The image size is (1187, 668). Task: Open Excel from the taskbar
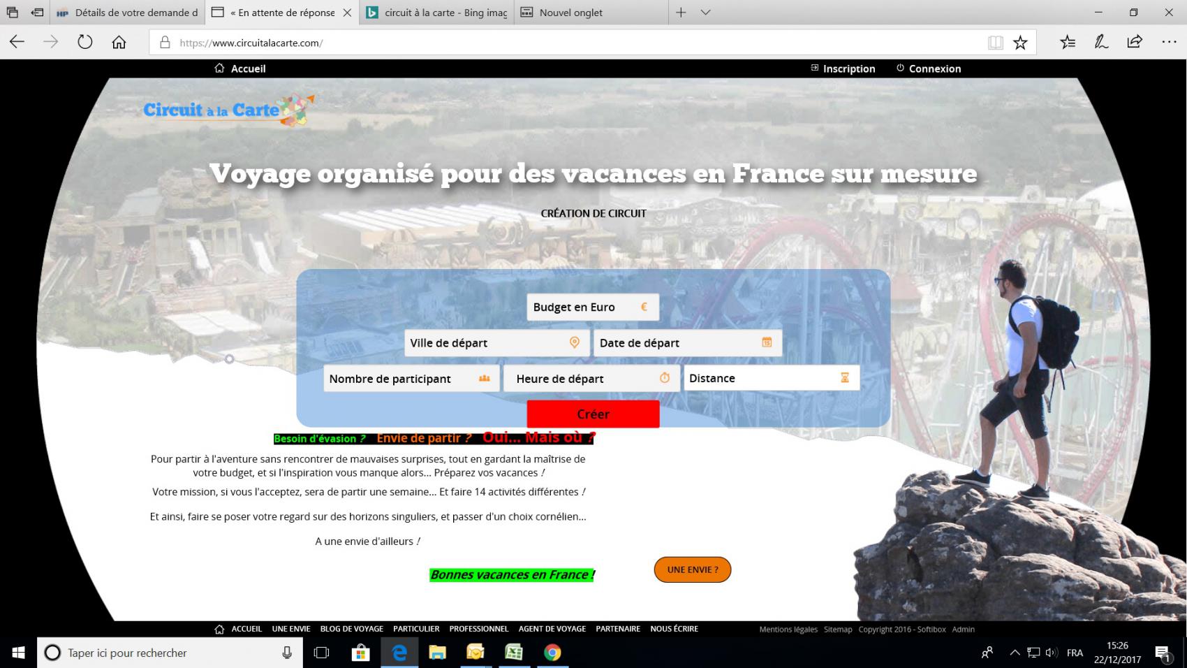(x=514, y=653)
